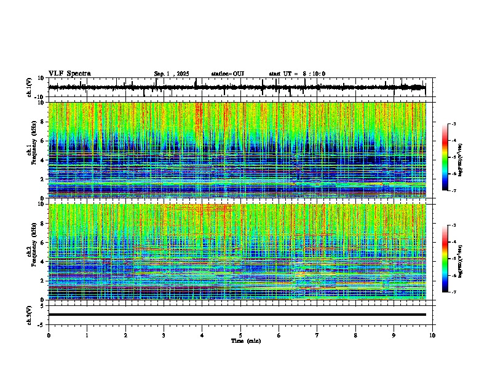Click time axis tick label '7'
The width and height of the screenshot is (487, 376).
[317, 335]
